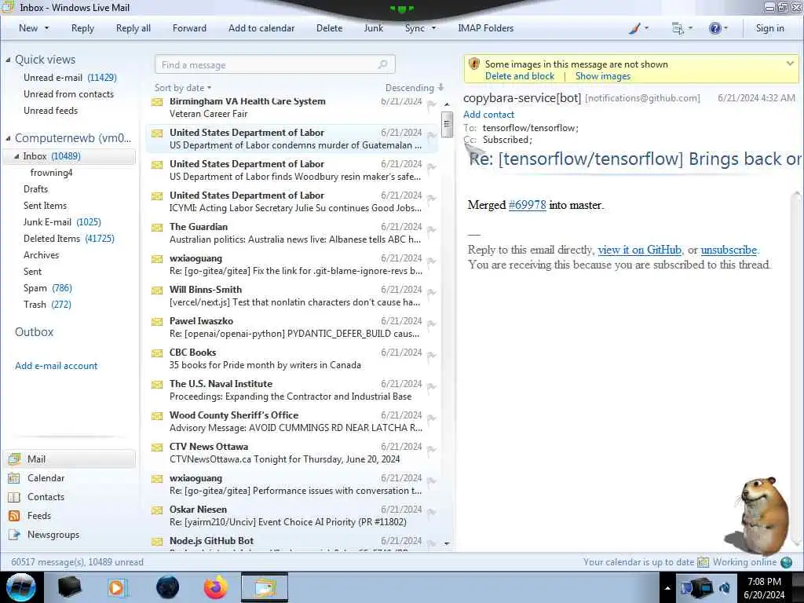Click Reply all in the toolbar
Viewport: 804px width, 603px height.
pyautogui.click(x=133, y=28)
